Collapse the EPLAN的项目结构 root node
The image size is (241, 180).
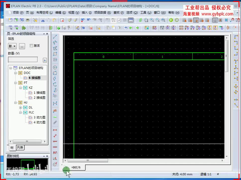[11, 68]
